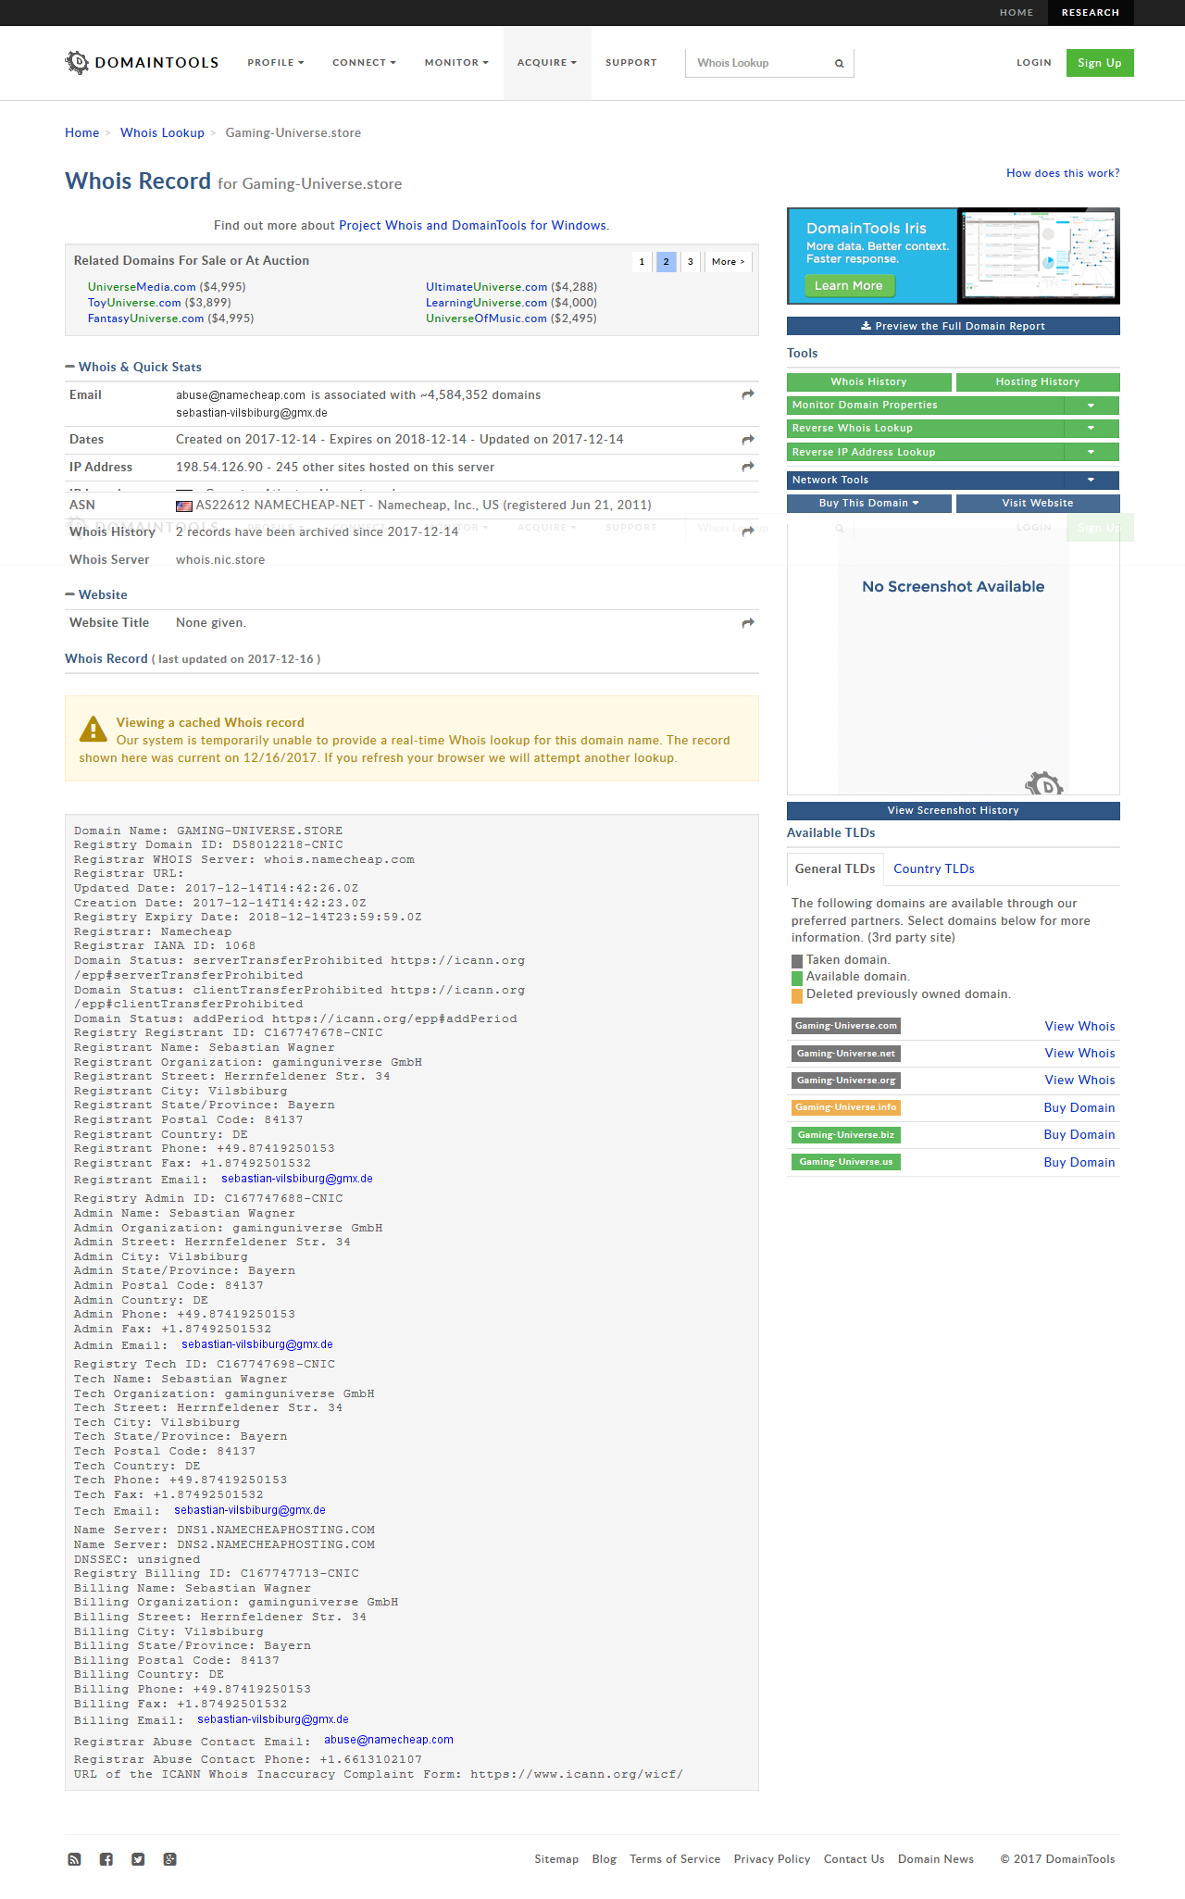
Task: Open UniverseMedia.com domain link
Action: tap(142, 287)
